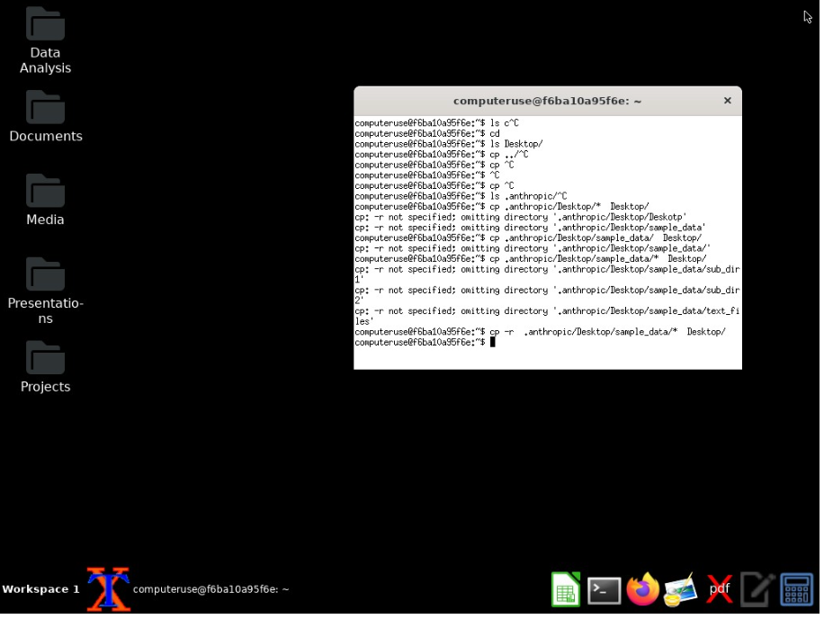Open the Documents desktop folder

tap(45, 117)
